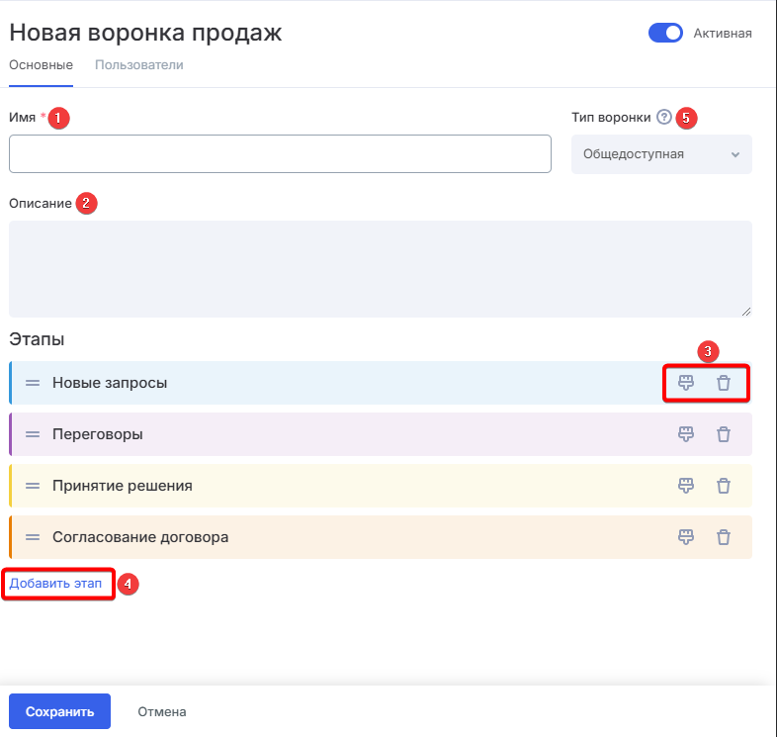Viewport: 777px width, 737px height.
Task: Open the Общедоступная funnel type dropdown
Action: click(661, 154)
